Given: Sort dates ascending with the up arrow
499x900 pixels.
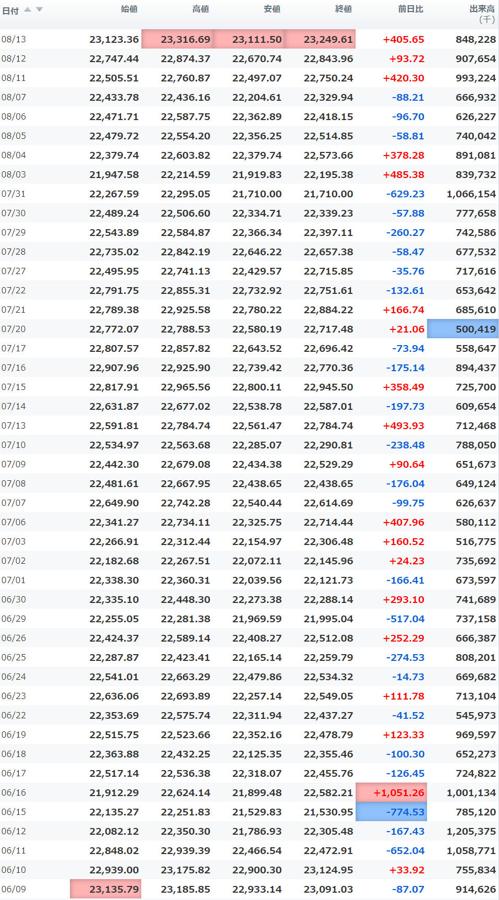Looking at the screenshot, I should (28, 9).
